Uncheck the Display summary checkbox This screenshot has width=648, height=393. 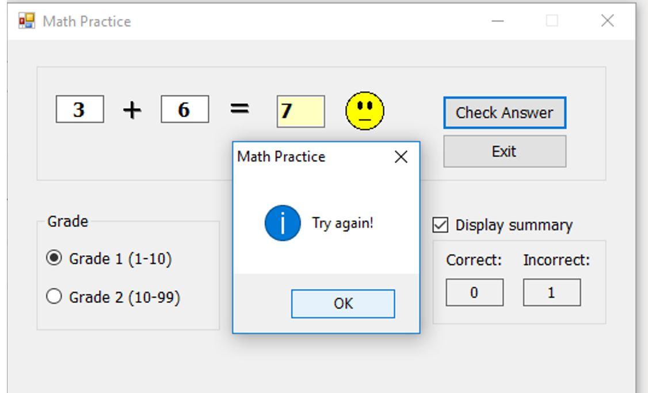(x=440, y=226)
